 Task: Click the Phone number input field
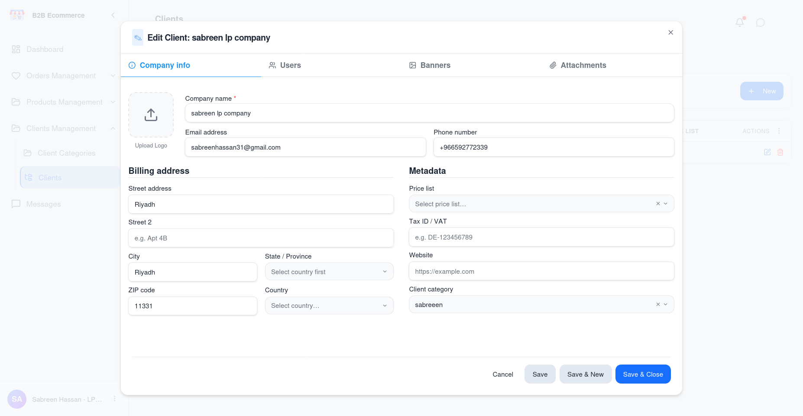(x=554, y=147)
